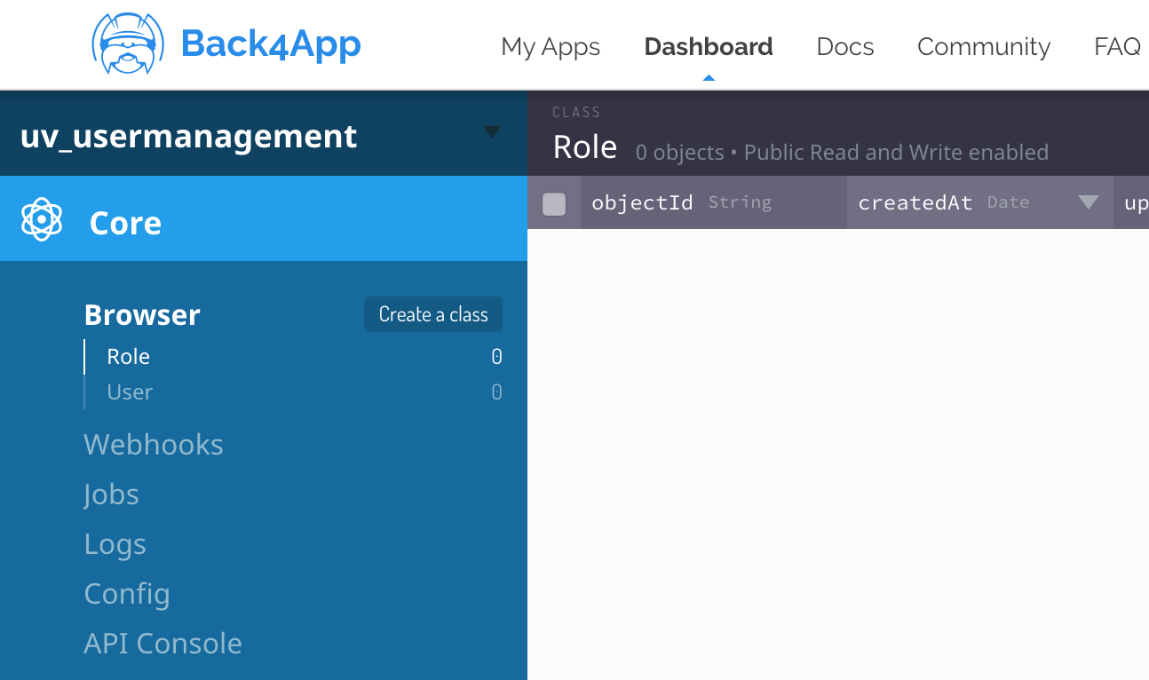The height and width of the screenshot is (680, 1149).
Task: Open the Browser section
Action: [142, 314]
